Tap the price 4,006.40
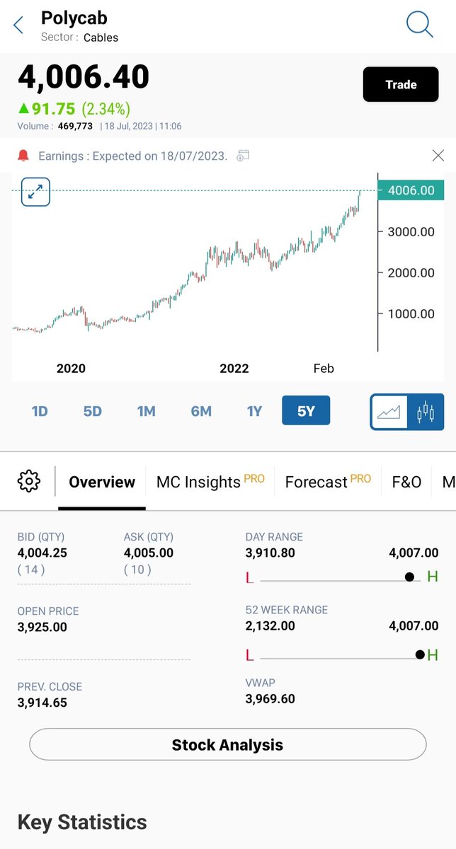The width and height of the screenshot is (456, 849). pos(84,77)
